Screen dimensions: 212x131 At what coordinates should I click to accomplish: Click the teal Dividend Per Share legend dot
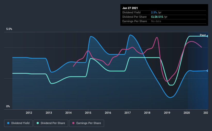pos(38,123)
